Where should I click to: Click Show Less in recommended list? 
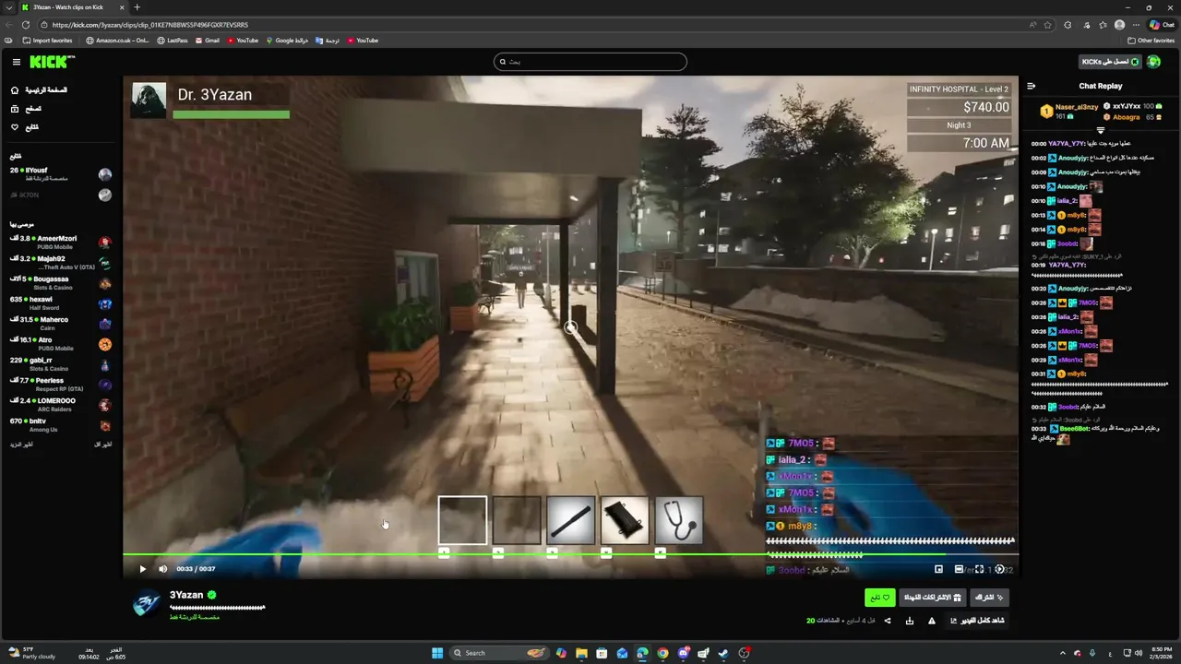point(103,445)
